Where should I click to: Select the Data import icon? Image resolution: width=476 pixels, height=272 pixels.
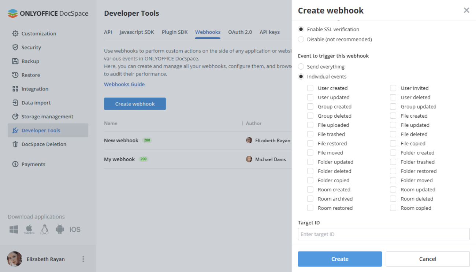click(x=15, y=103)
